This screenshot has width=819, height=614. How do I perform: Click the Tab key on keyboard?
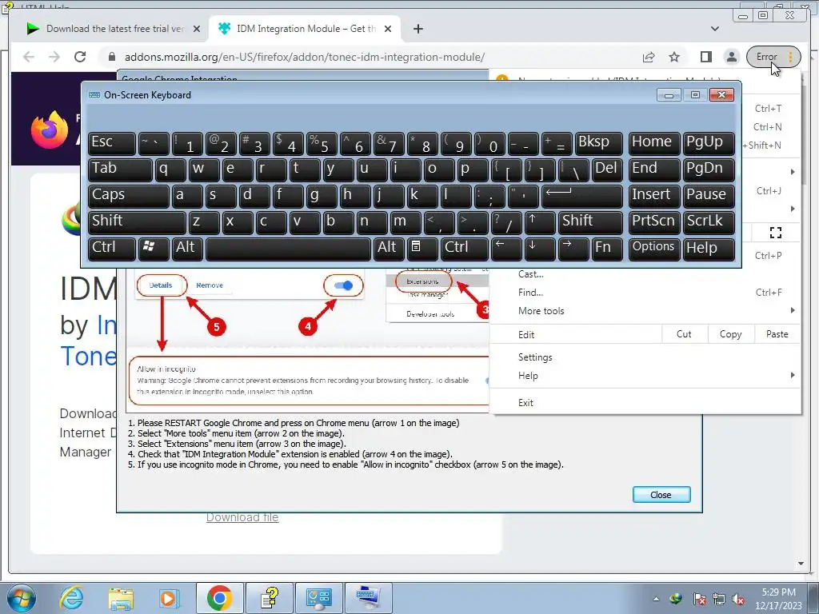click(x=120, y=170)
